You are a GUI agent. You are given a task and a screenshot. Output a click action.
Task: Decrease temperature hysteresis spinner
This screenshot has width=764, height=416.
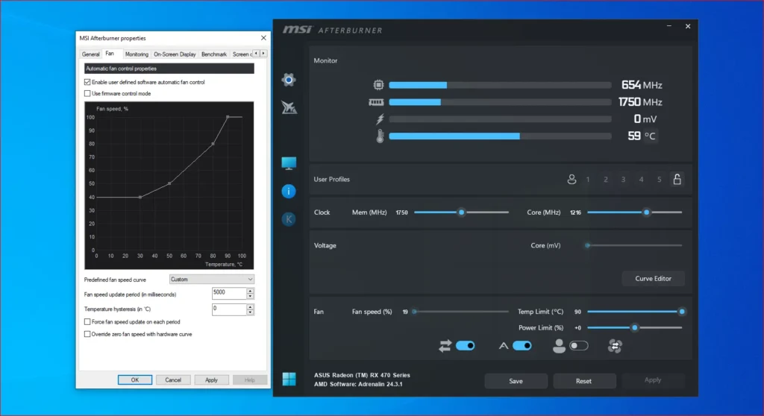coord(250,312)
